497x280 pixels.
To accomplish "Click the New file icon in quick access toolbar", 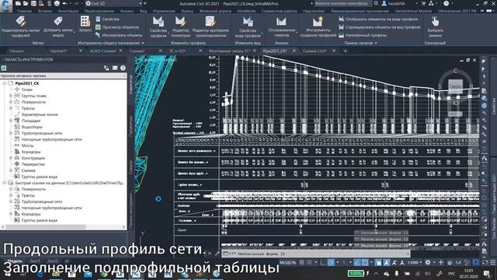I will [18, 3].
